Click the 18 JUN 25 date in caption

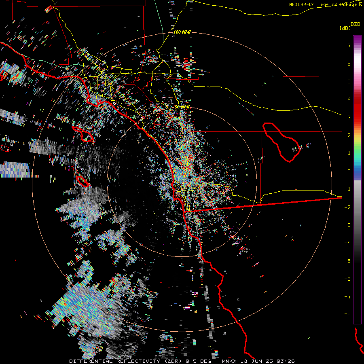[x=257, y=361]
